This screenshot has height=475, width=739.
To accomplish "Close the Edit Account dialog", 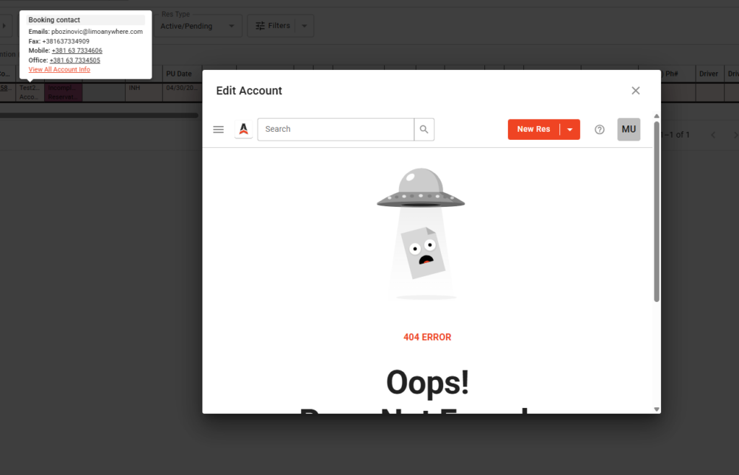I will tap(635, 91).
